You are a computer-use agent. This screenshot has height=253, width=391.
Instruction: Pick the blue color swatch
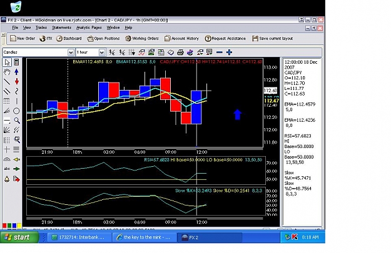pyautogui.click(x=14, y=226)
